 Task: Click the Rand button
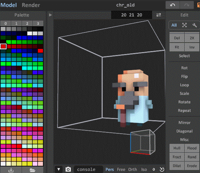point(192,157)
